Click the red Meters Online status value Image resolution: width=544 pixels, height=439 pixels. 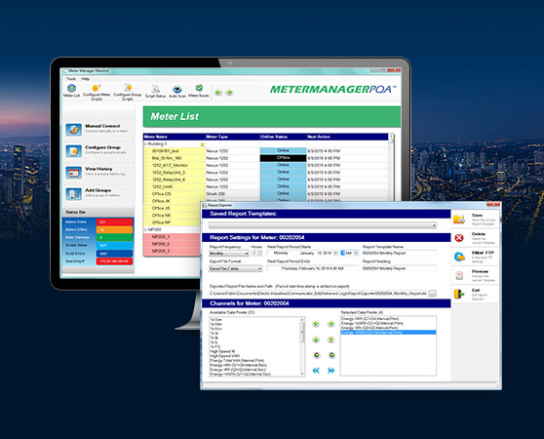pyautogui.click(x=114, y=221)
